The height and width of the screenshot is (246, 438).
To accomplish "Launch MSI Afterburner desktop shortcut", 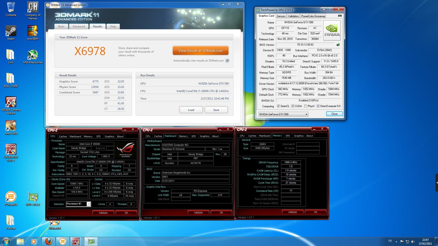I will [x=33, y=56].
